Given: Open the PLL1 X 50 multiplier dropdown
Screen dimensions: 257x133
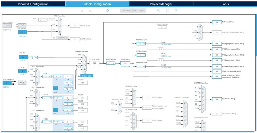Looking at the screenshot, I should pyautogui.click(x=58, y=77).
